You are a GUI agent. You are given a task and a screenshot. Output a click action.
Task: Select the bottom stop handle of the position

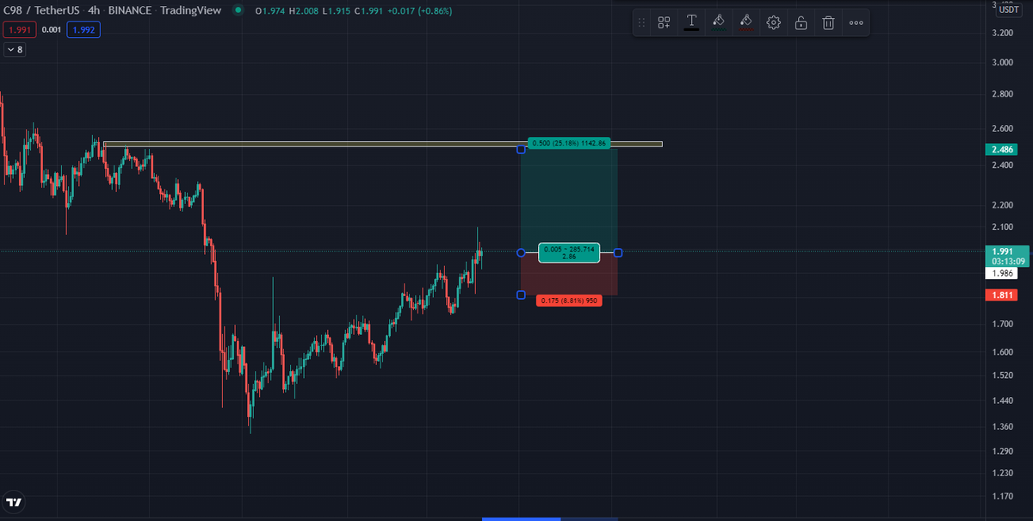pyautogui.click(x=521, y=295)
